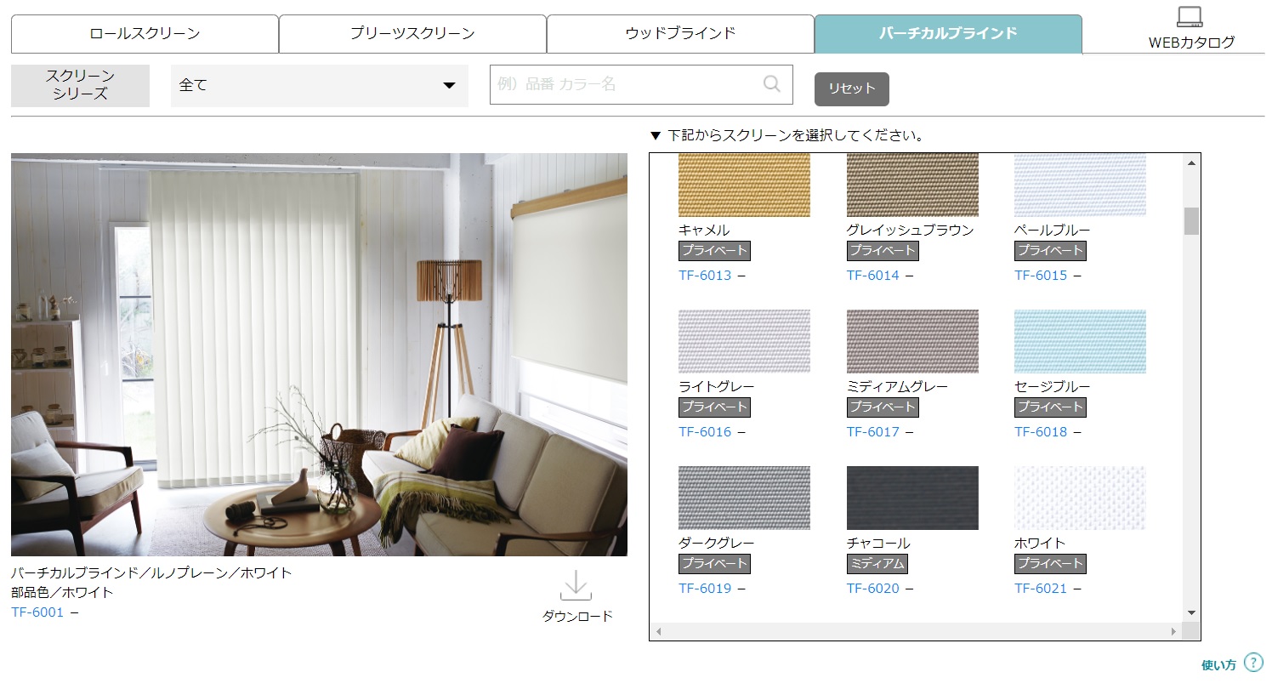Image resolution: width=1272 pixels, height=689 pixels.
Task: Click the product number search field
Action: pos(625,84)
